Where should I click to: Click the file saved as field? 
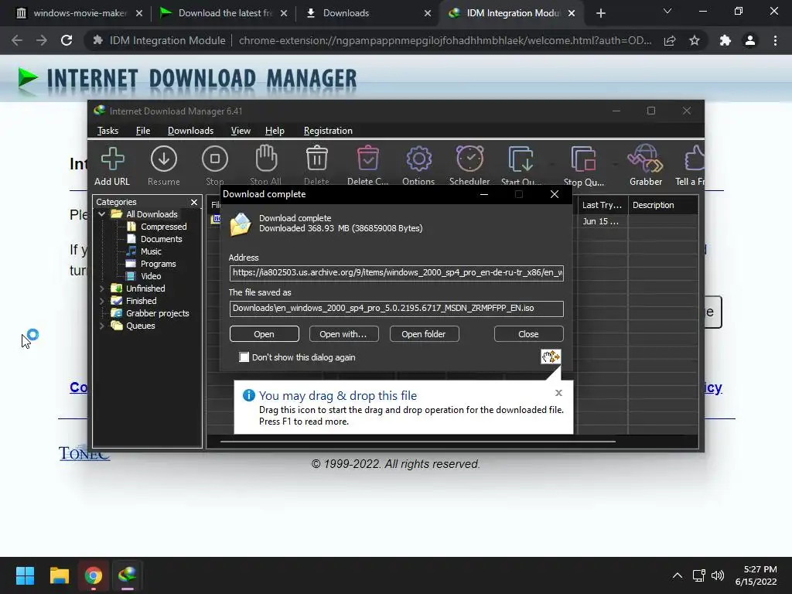pyautogui.click(x=397, y=309)
